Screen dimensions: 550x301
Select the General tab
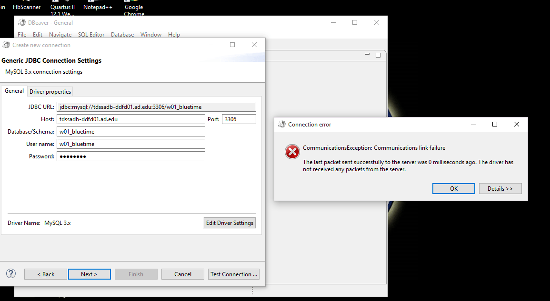click(x=14, y=90)
